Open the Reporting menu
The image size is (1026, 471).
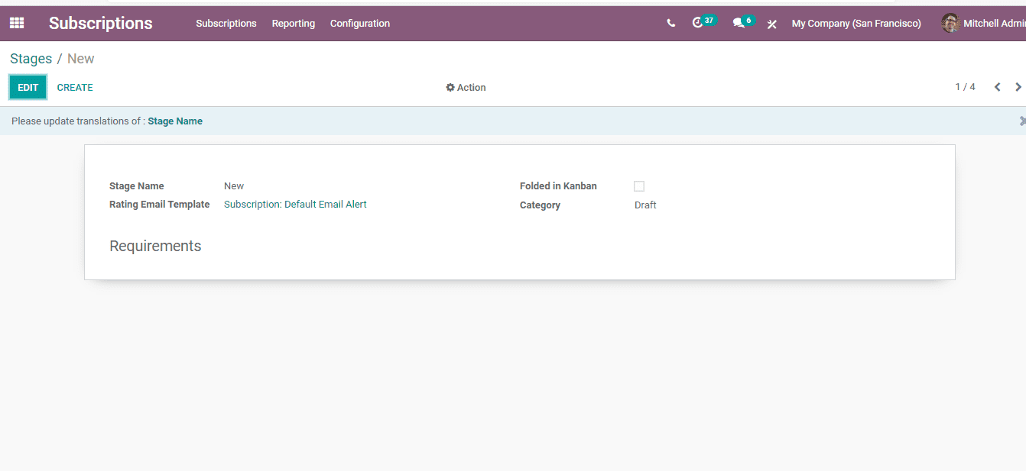294,24
